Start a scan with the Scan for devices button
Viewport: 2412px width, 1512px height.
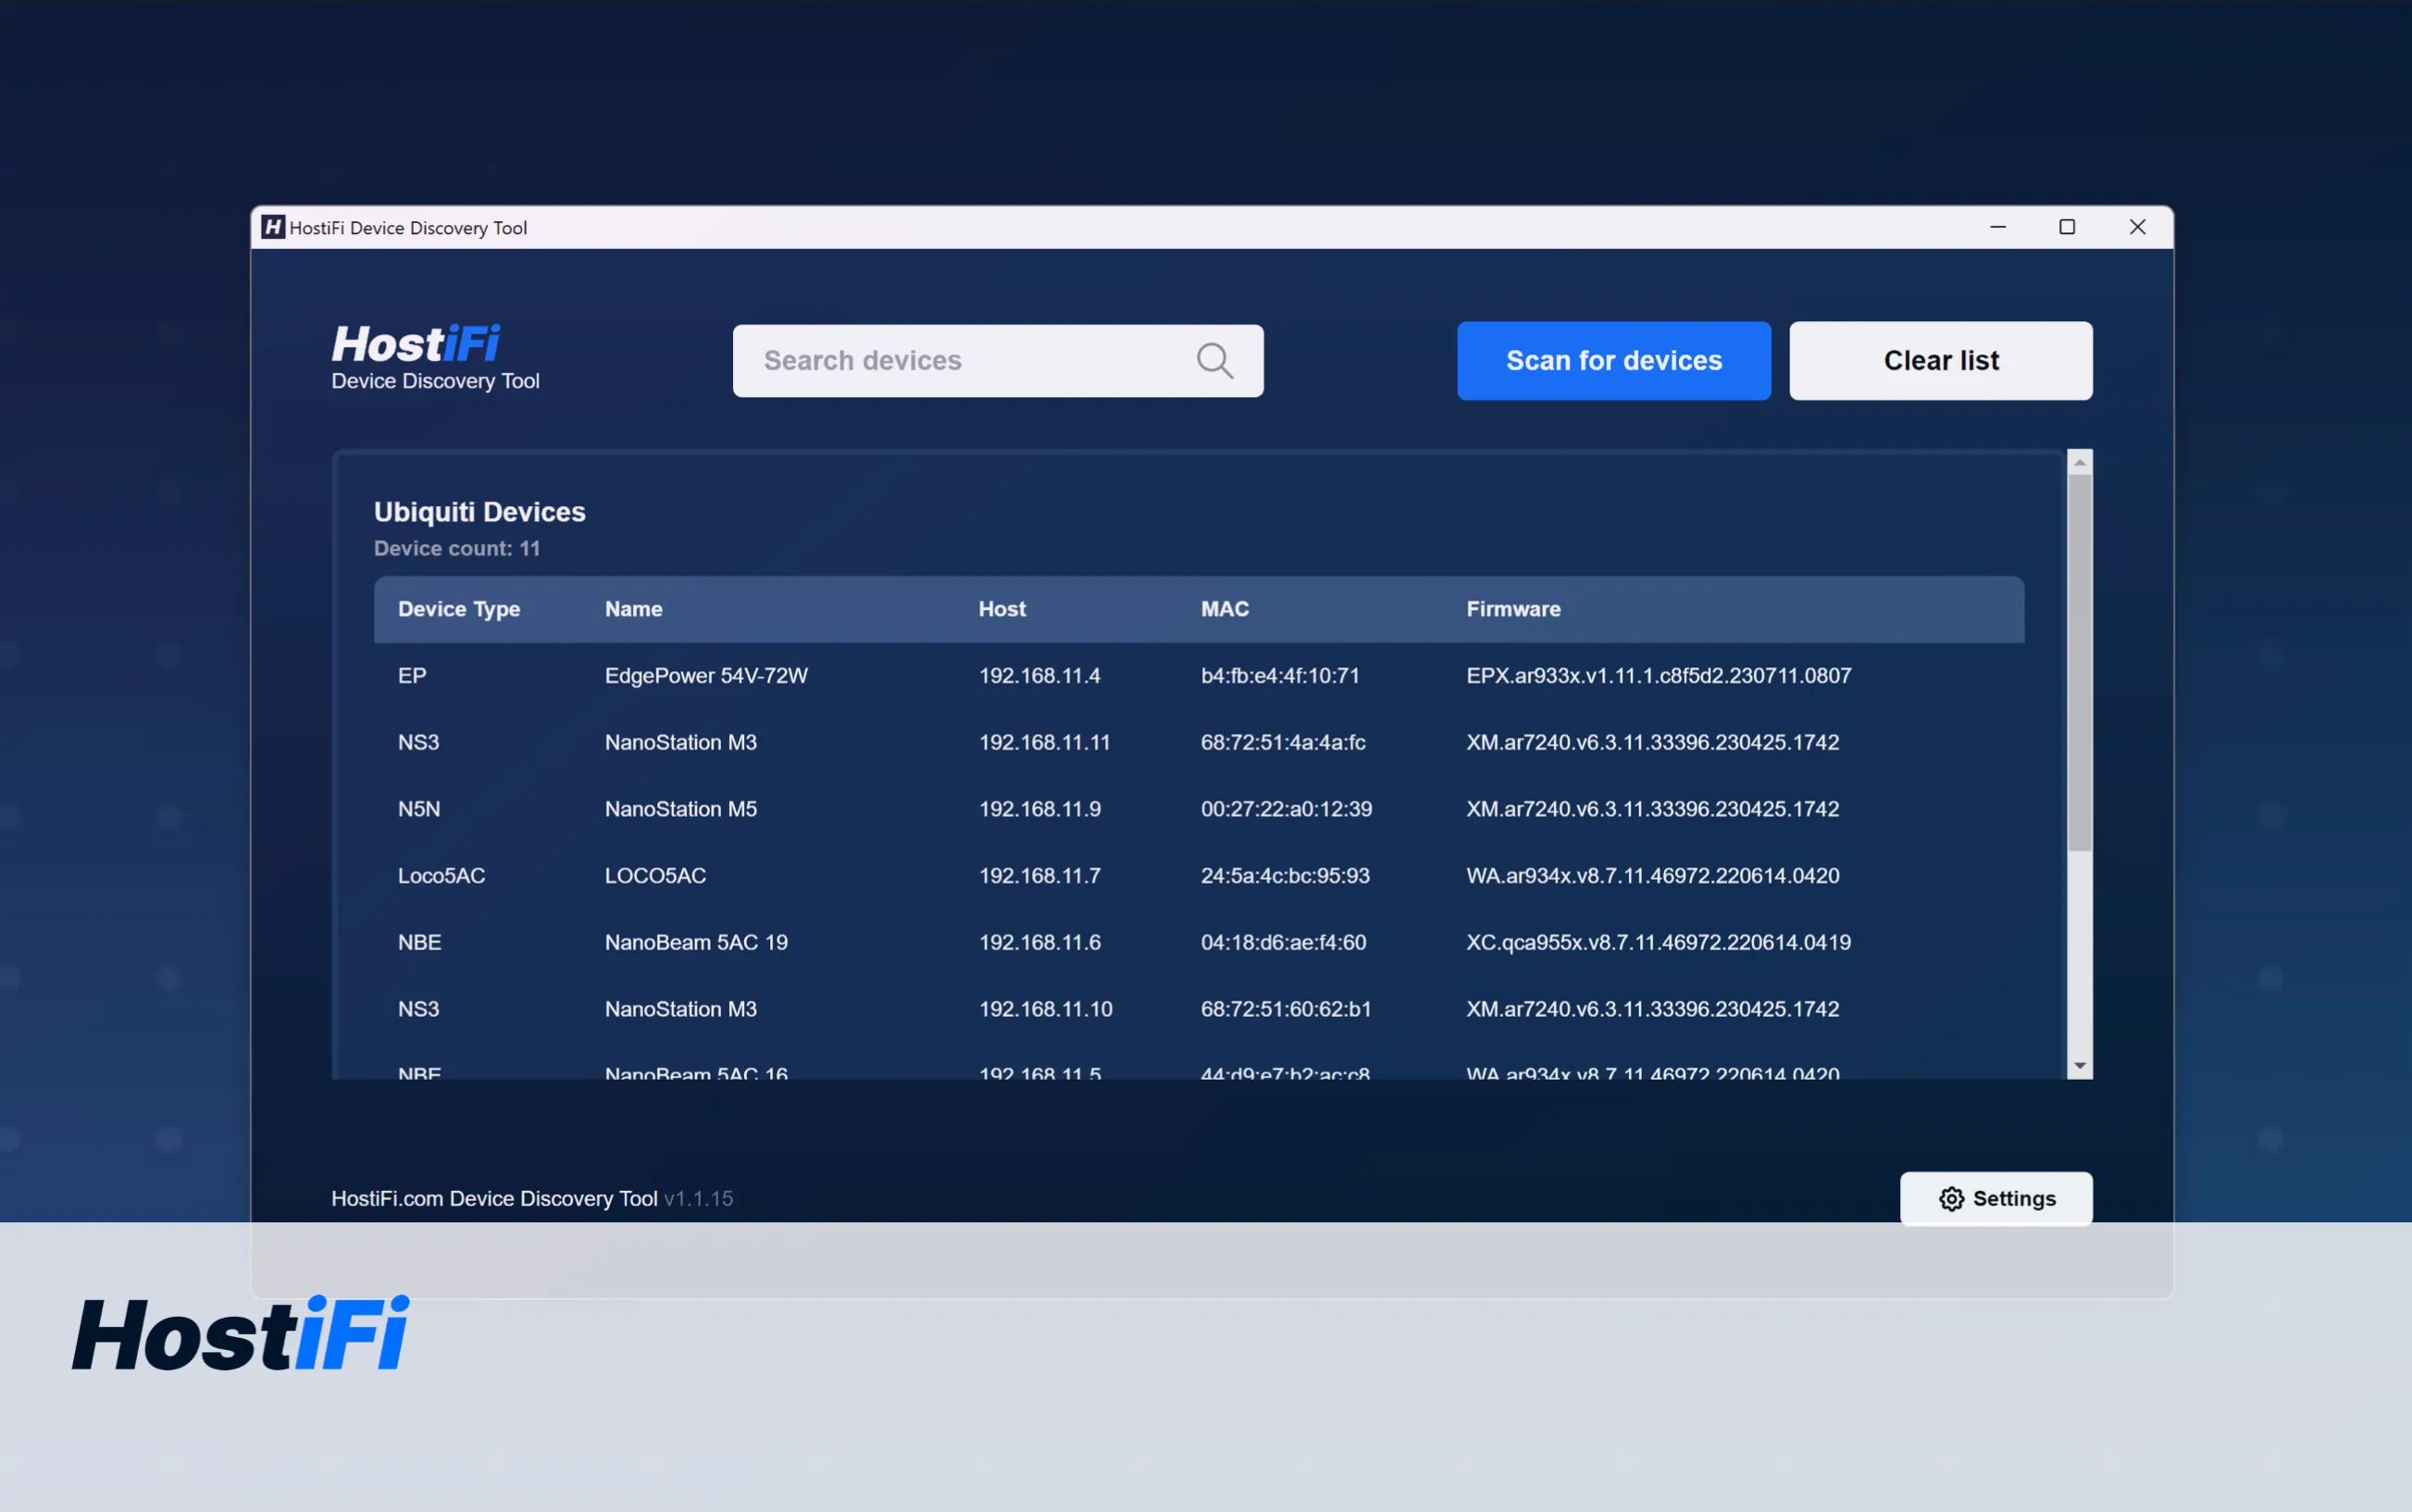(1613, 360)
